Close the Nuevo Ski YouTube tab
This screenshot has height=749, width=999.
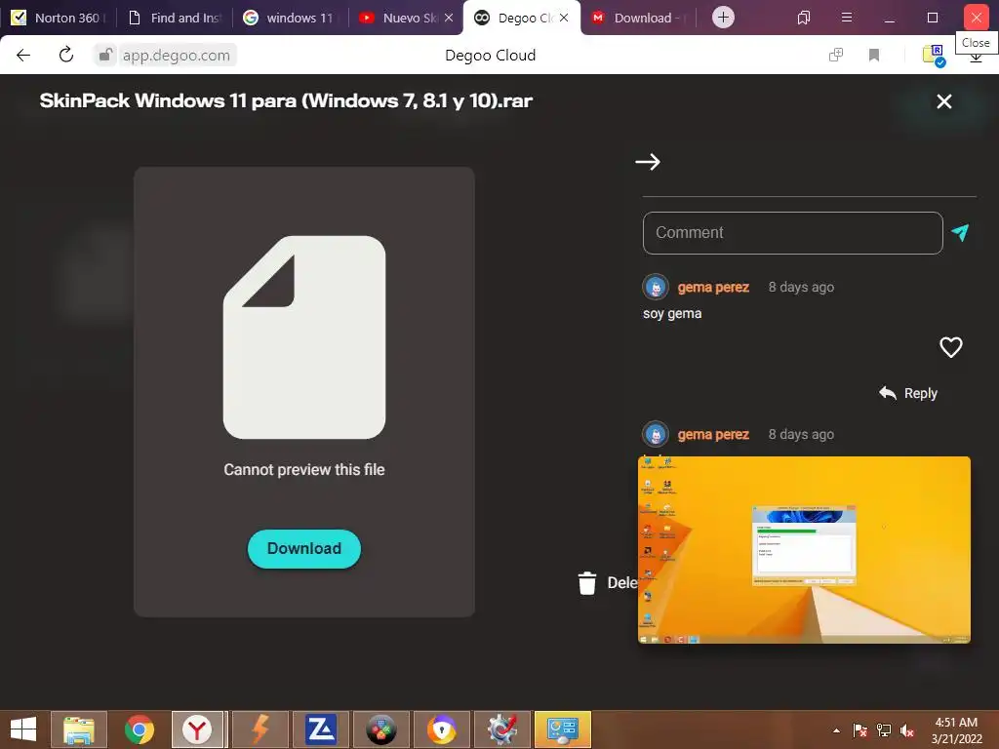click(x=449, y=18)
